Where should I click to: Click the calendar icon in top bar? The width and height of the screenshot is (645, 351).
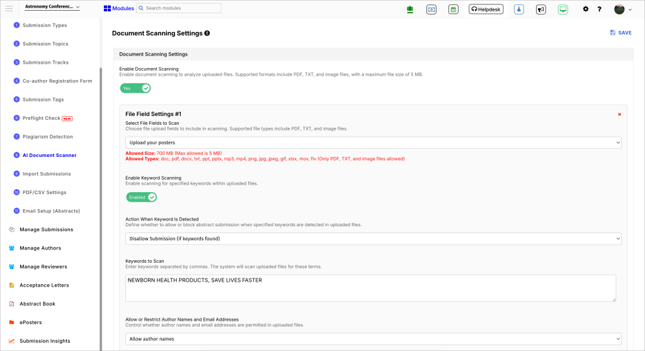point(453,9)
